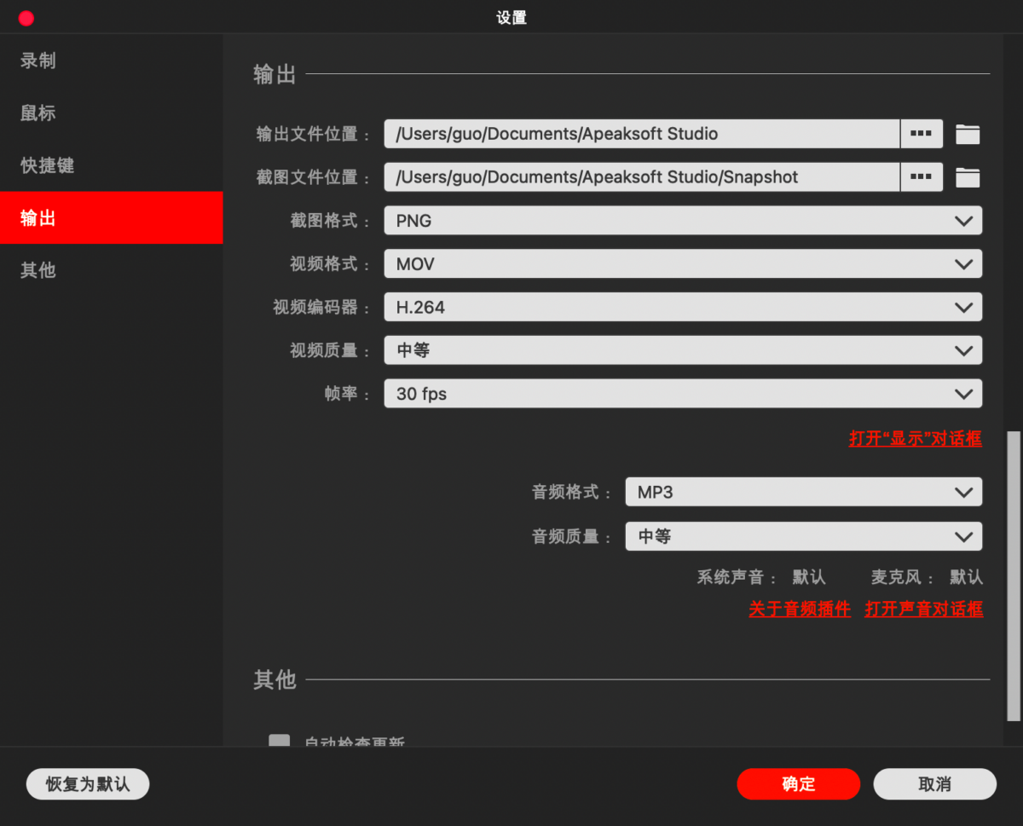Image resolution: width=1023 pixels, height=826 pixels.
Task: Close the 设置 window with red button
Action: [26, 18]
